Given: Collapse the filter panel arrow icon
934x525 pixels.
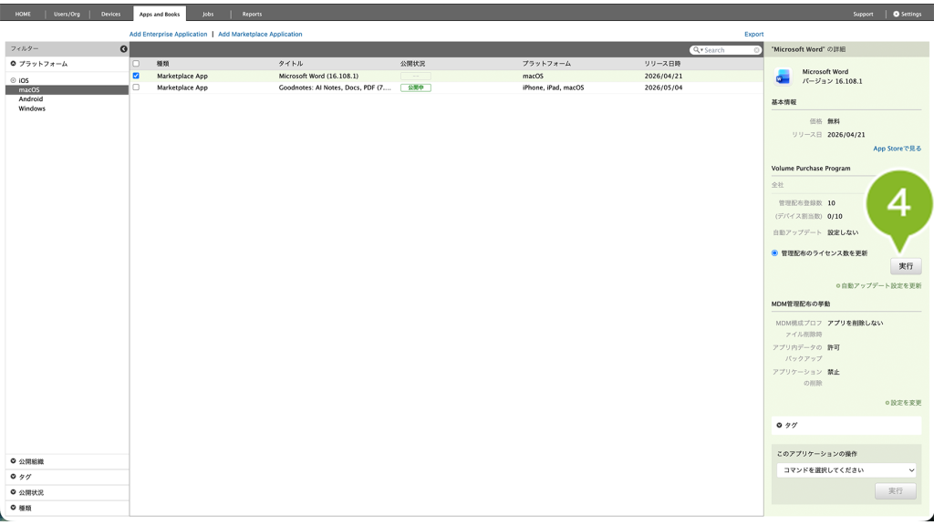Looking at the screenshot, I should 123,49.
